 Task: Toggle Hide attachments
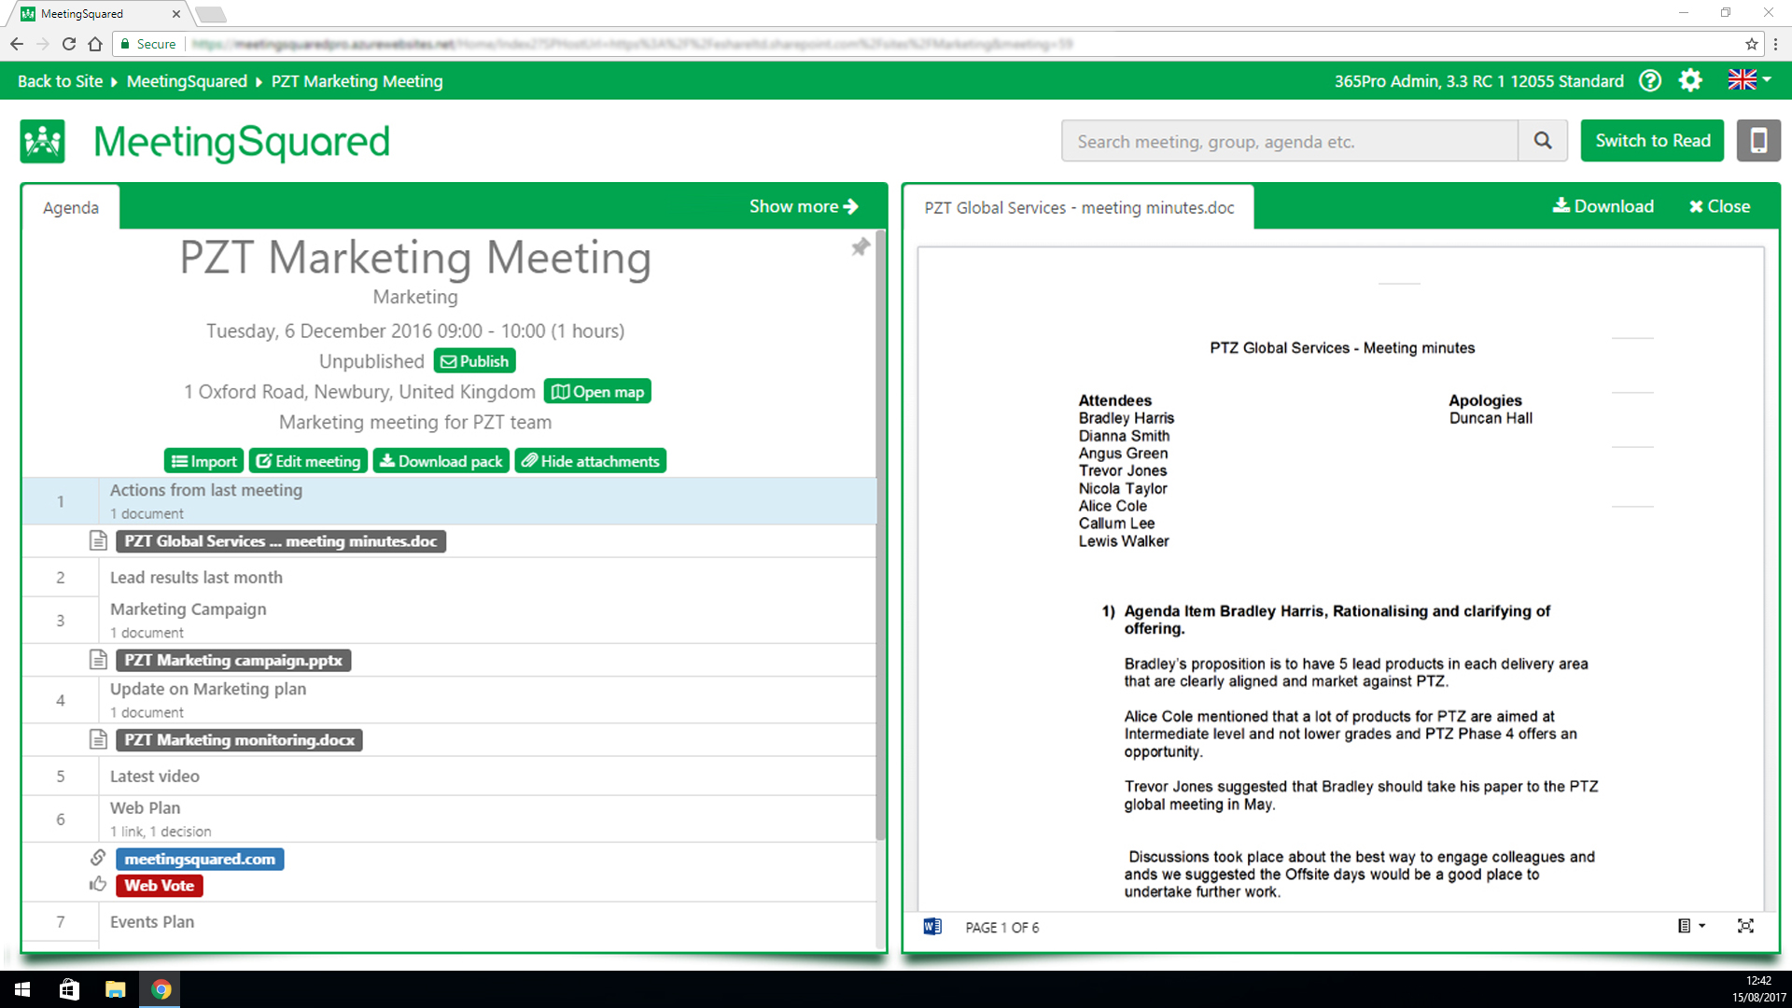591,461
